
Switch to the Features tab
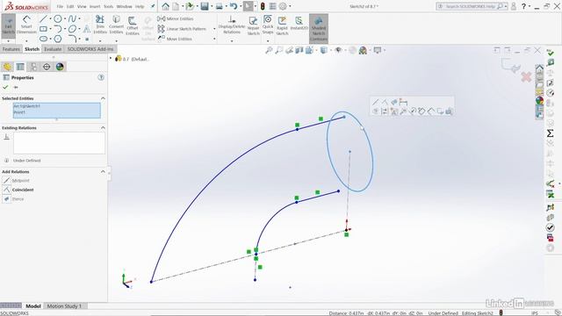coord(11,49)
